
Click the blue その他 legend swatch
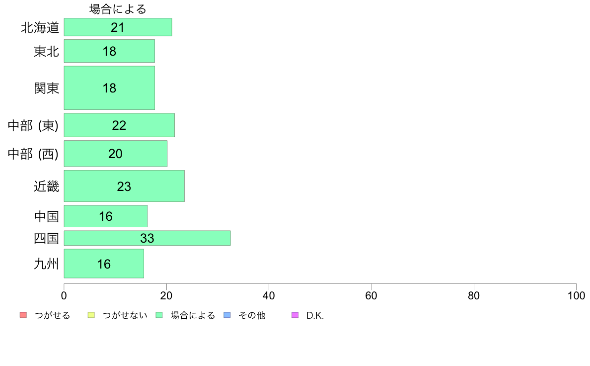(x=227, y=315)
